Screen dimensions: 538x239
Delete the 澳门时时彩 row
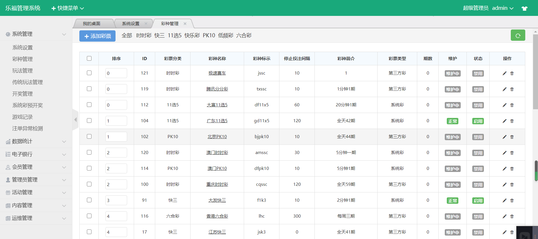point(512,153)
